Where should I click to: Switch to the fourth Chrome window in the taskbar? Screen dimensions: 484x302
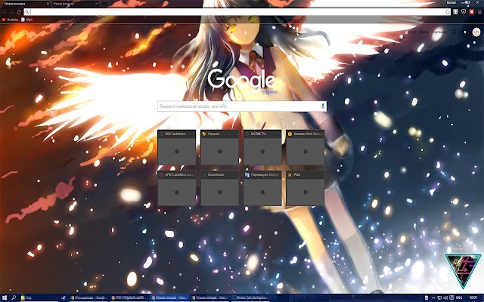(210, 297)
